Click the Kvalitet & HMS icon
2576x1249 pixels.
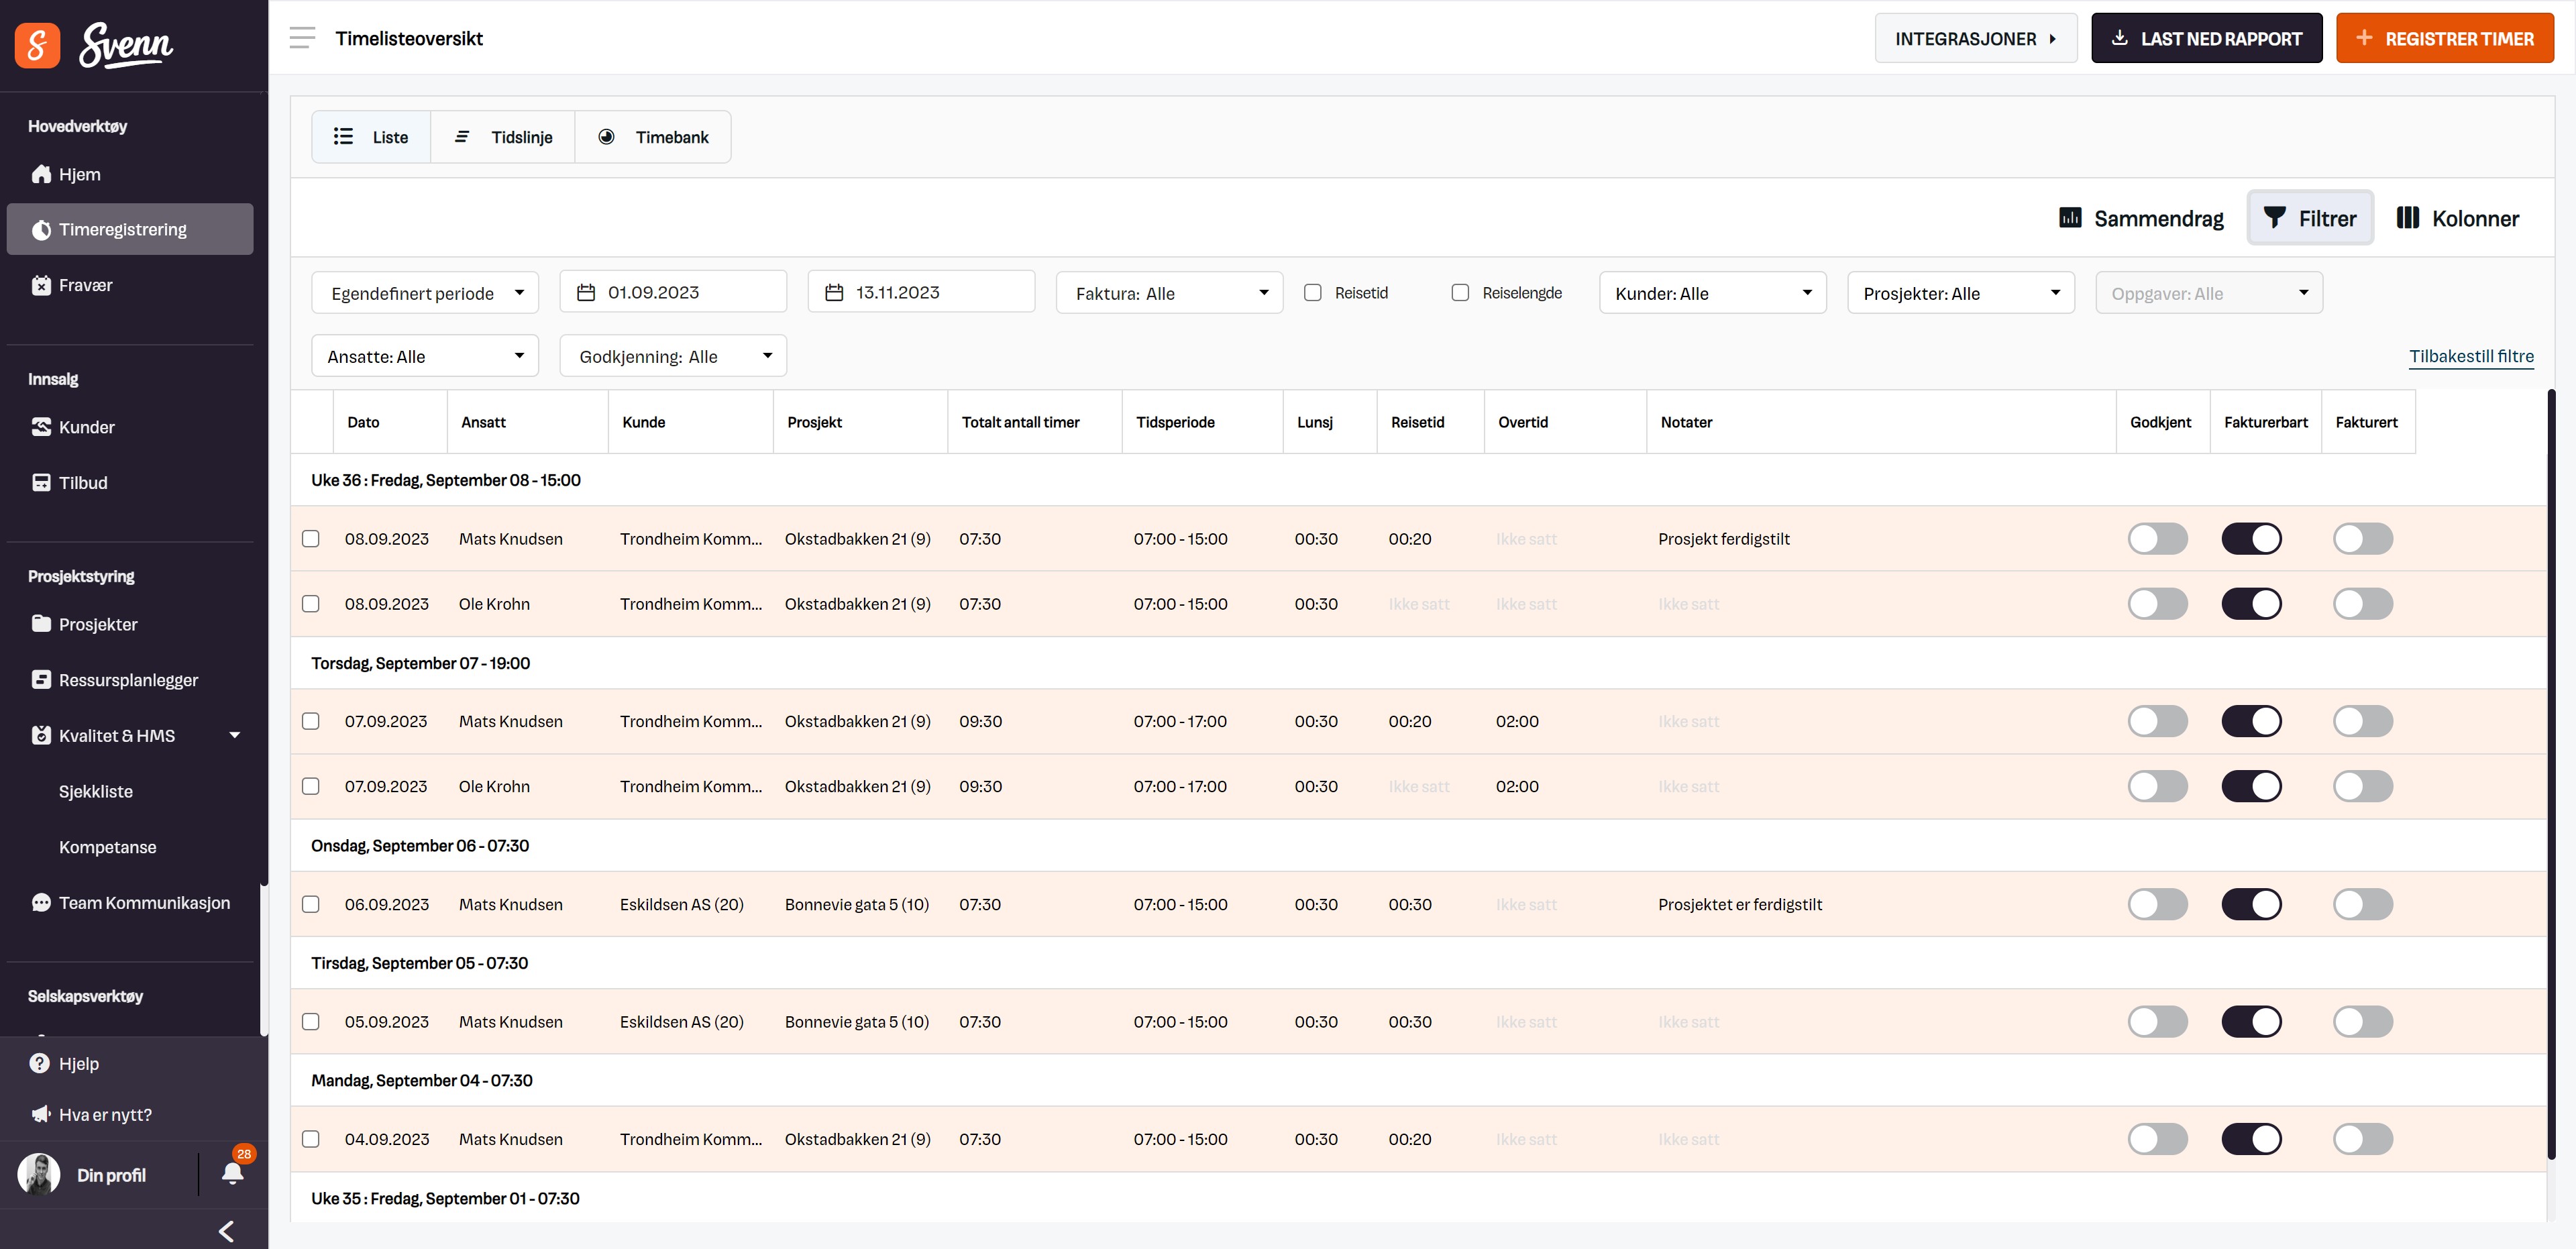[x=41, y=735]
